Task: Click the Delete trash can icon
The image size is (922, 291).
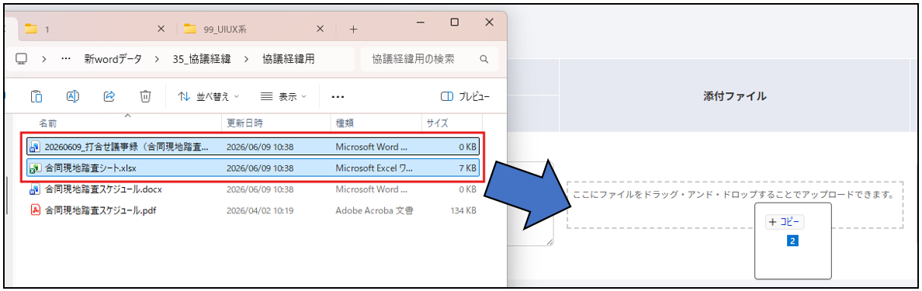Action: tap(146, 96)
